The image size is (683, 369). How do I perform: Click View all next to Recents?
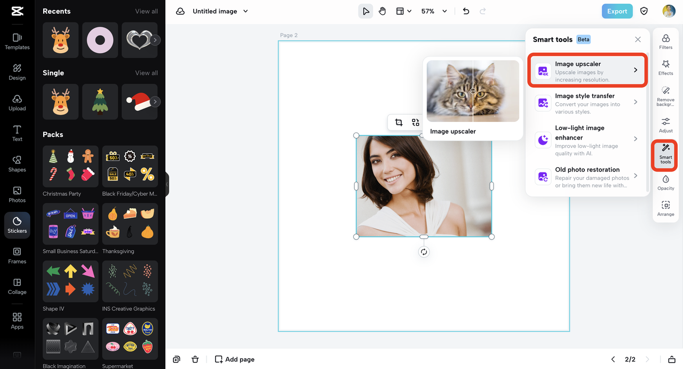pos(146,11)
